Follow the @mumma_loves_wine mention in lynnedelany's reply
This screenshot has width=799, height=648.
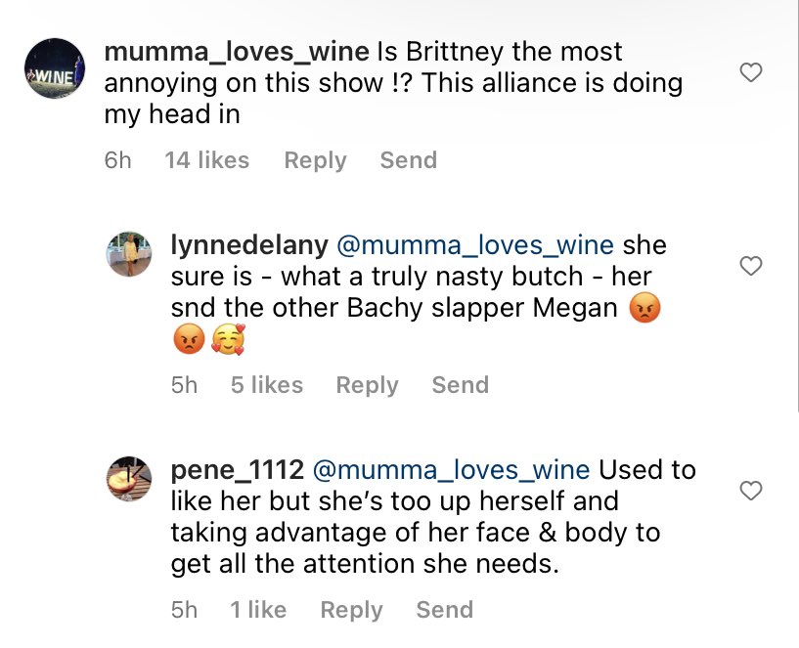pyautogui.click(x=475, y=245)
